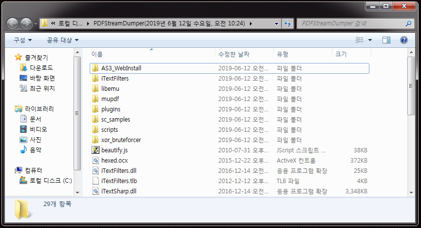Click the 라이브러리 icon in the sidebar
The width and height of the screenshot is (421, 228).
pyautogui.click(x=18, y=109)
